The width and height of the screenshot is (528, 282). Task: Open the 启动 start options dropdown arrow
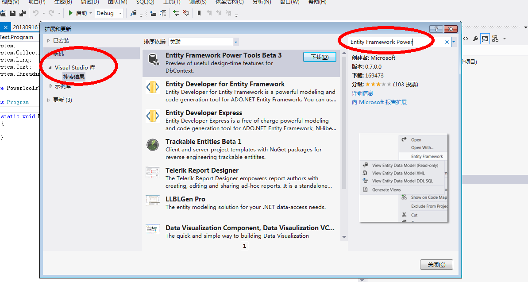click(x=91, y=13)
